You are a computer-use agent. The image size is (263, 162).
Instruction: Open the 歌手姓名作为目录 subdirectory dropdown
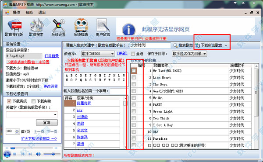click(189, 54)
